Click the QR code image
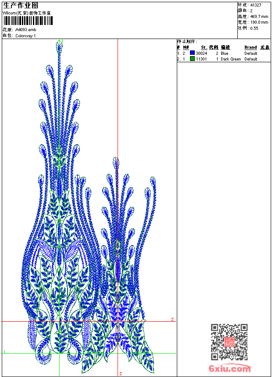 (x=229, y=342)
